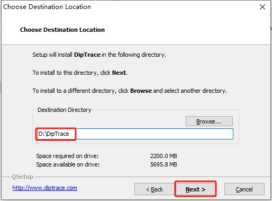The height and width of the screenshot is (201, 272).
Task: Close the Choose Destination Location dialog
Action: click(x=262, y=7)
